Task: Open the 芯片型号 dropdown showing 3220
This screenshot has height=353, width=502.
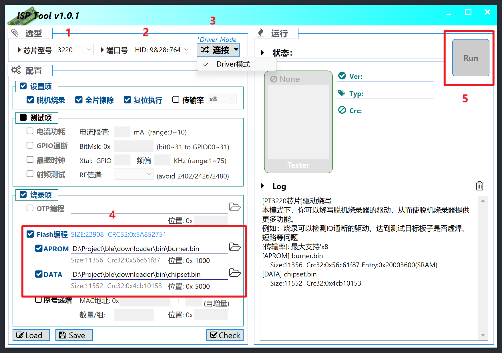Action: [75, 49]
